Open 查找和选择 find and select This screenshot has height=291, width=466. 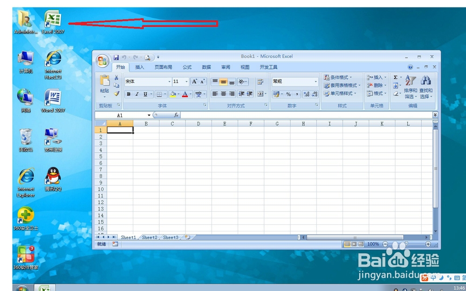point(426,87)
